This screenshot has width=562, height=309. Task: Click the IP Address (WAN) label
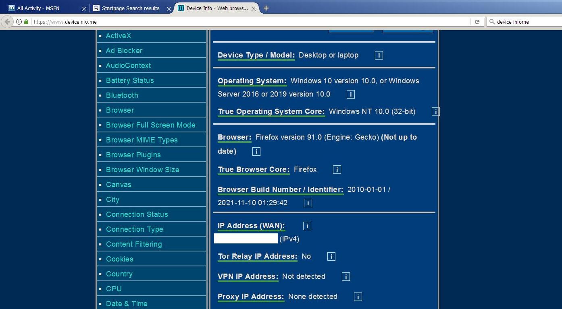tap(251, 226)
